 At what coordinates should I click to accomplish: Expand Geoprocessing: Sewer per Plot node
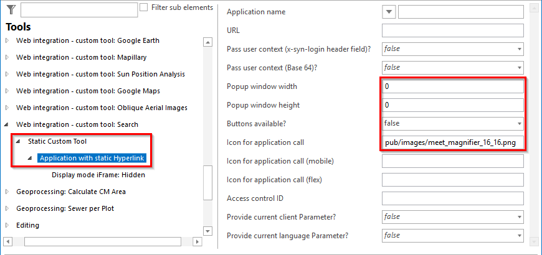coord(7,208)
